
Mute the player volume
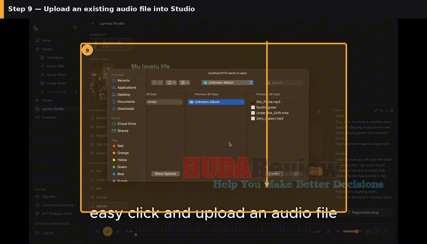(337, 232)
